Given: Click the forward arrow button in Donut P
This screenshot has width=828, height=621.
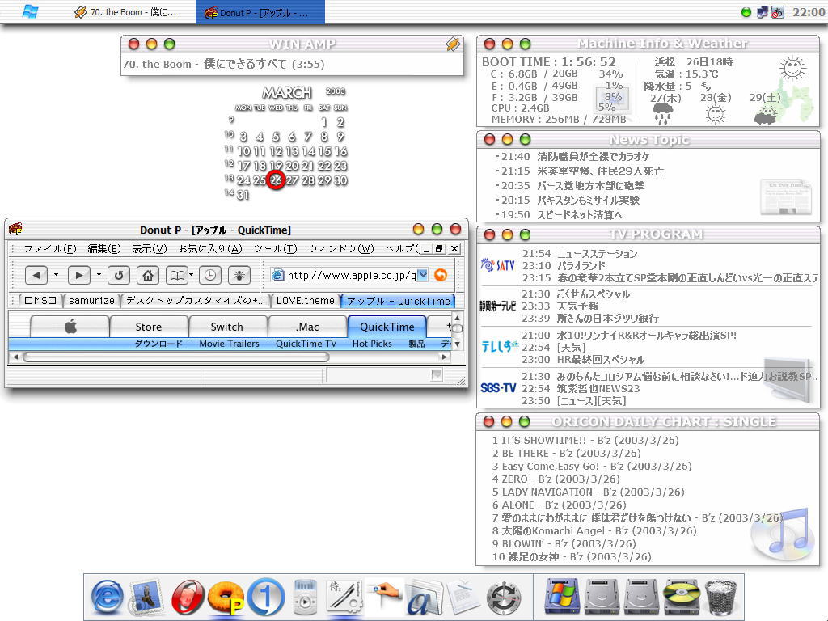Looking at the screenshot, I should 78,275.
